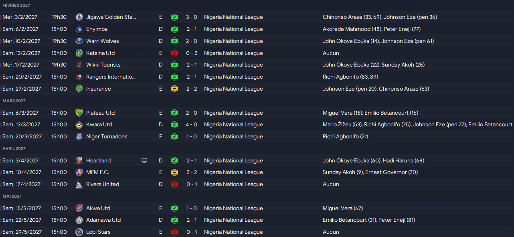Click the Adamawa Utd club badge
This screenshot has height=237, width=514.
click(79, 220)
